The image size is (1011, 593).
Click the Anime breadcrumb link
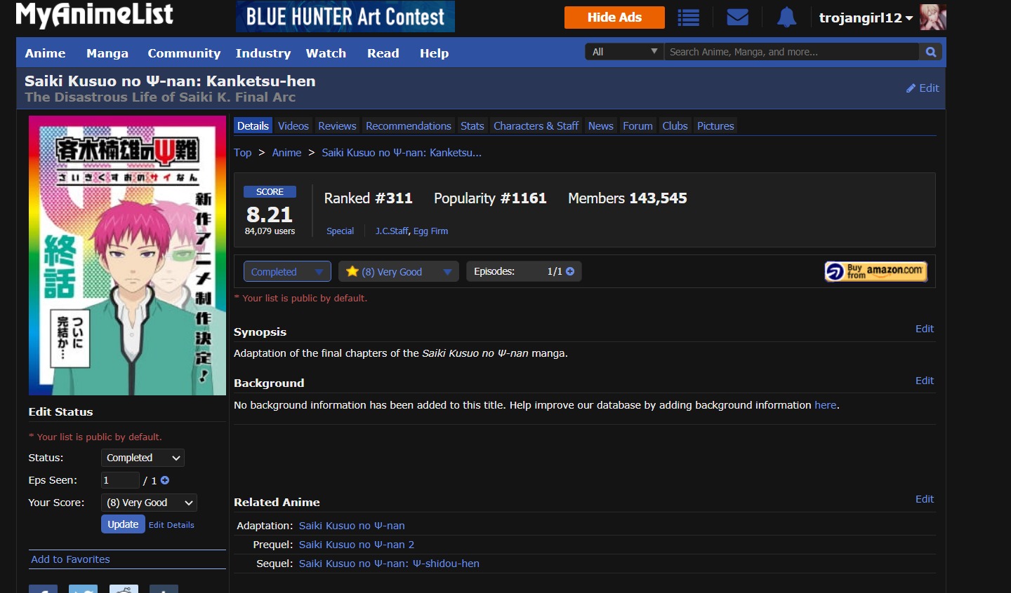click(x=286, y=153)
